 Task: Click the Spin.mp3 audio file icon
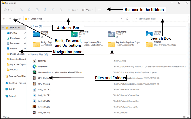[x=35, y=61]
